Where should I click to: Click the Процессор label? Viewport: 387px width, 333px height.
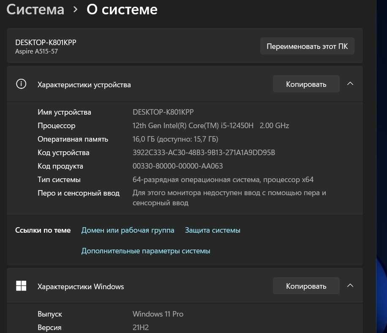point(57,126)
